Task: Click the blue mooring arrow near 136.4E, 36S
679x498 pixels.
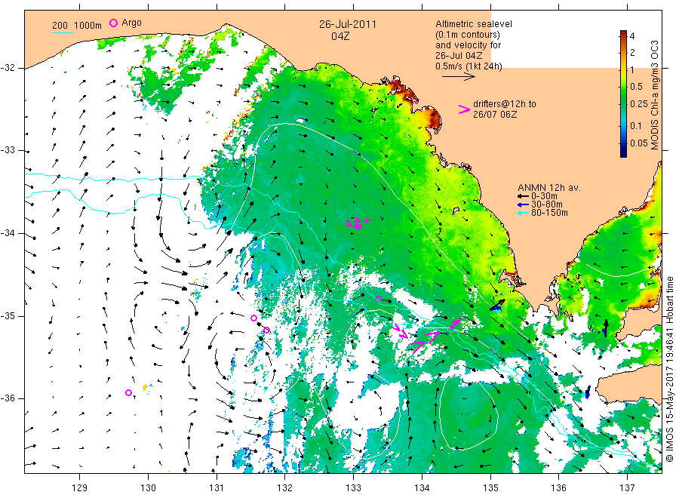Action: pos(588,392)
